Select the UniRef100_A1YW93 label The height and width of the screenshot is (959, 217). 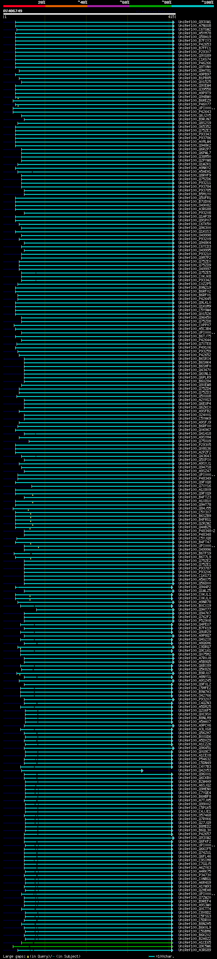pos(195,886)
